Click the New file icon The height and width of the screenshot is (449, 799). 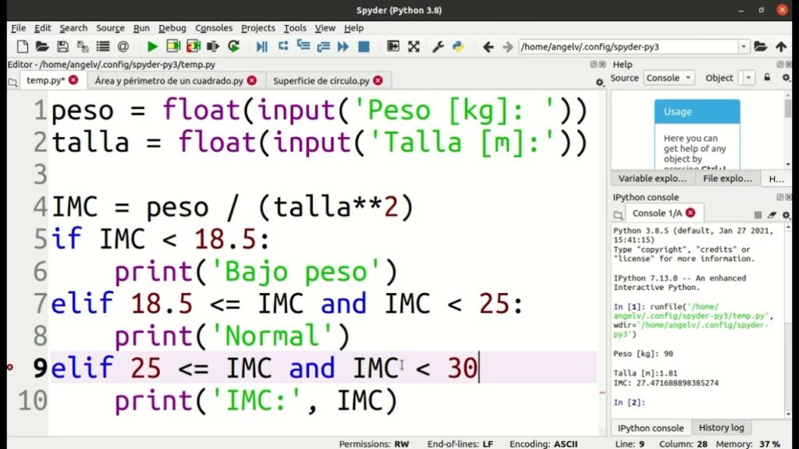(x=23, y=47)
